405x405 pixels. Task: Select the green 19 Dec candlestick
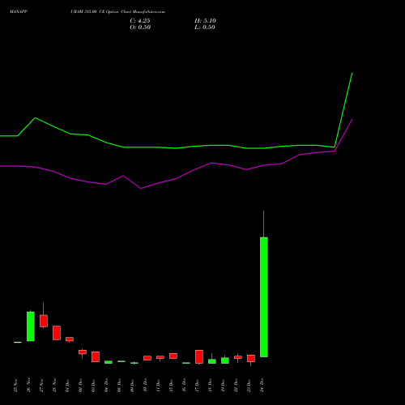click(x=225, y=360)
